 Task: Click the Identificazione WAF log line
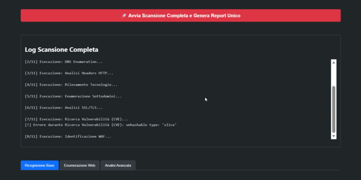(68, 136)
